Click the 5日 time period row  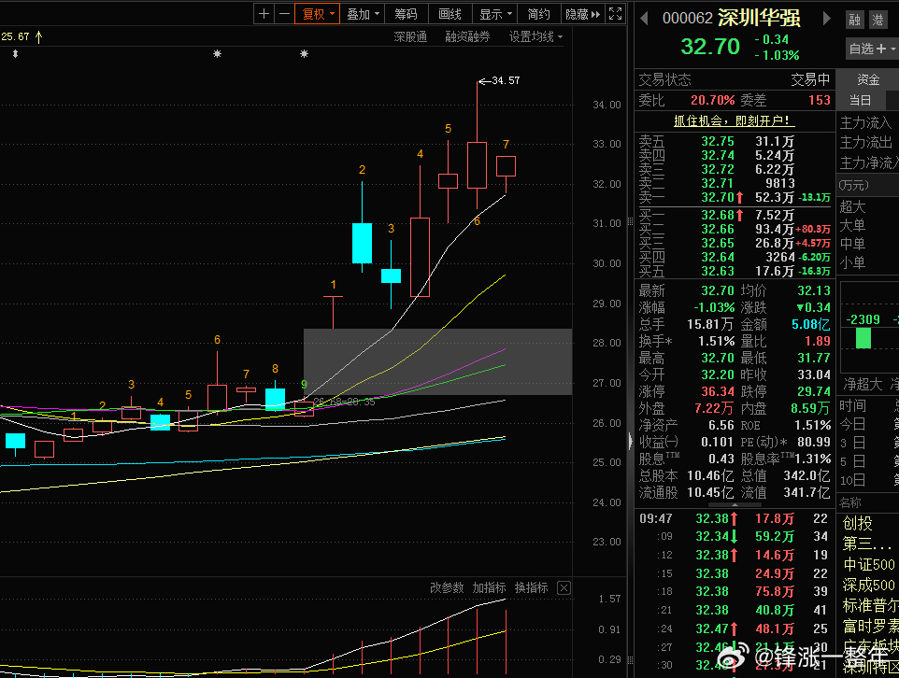click(x=853, y=461)
